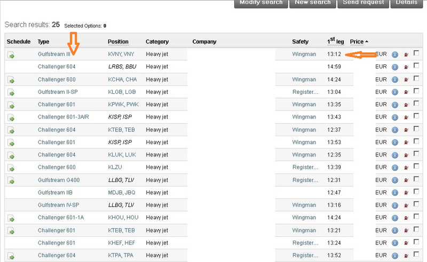The image size is (427, 262).
Task: Click info icon in Challenger 604 LRBS row
Action: point(395,67)
